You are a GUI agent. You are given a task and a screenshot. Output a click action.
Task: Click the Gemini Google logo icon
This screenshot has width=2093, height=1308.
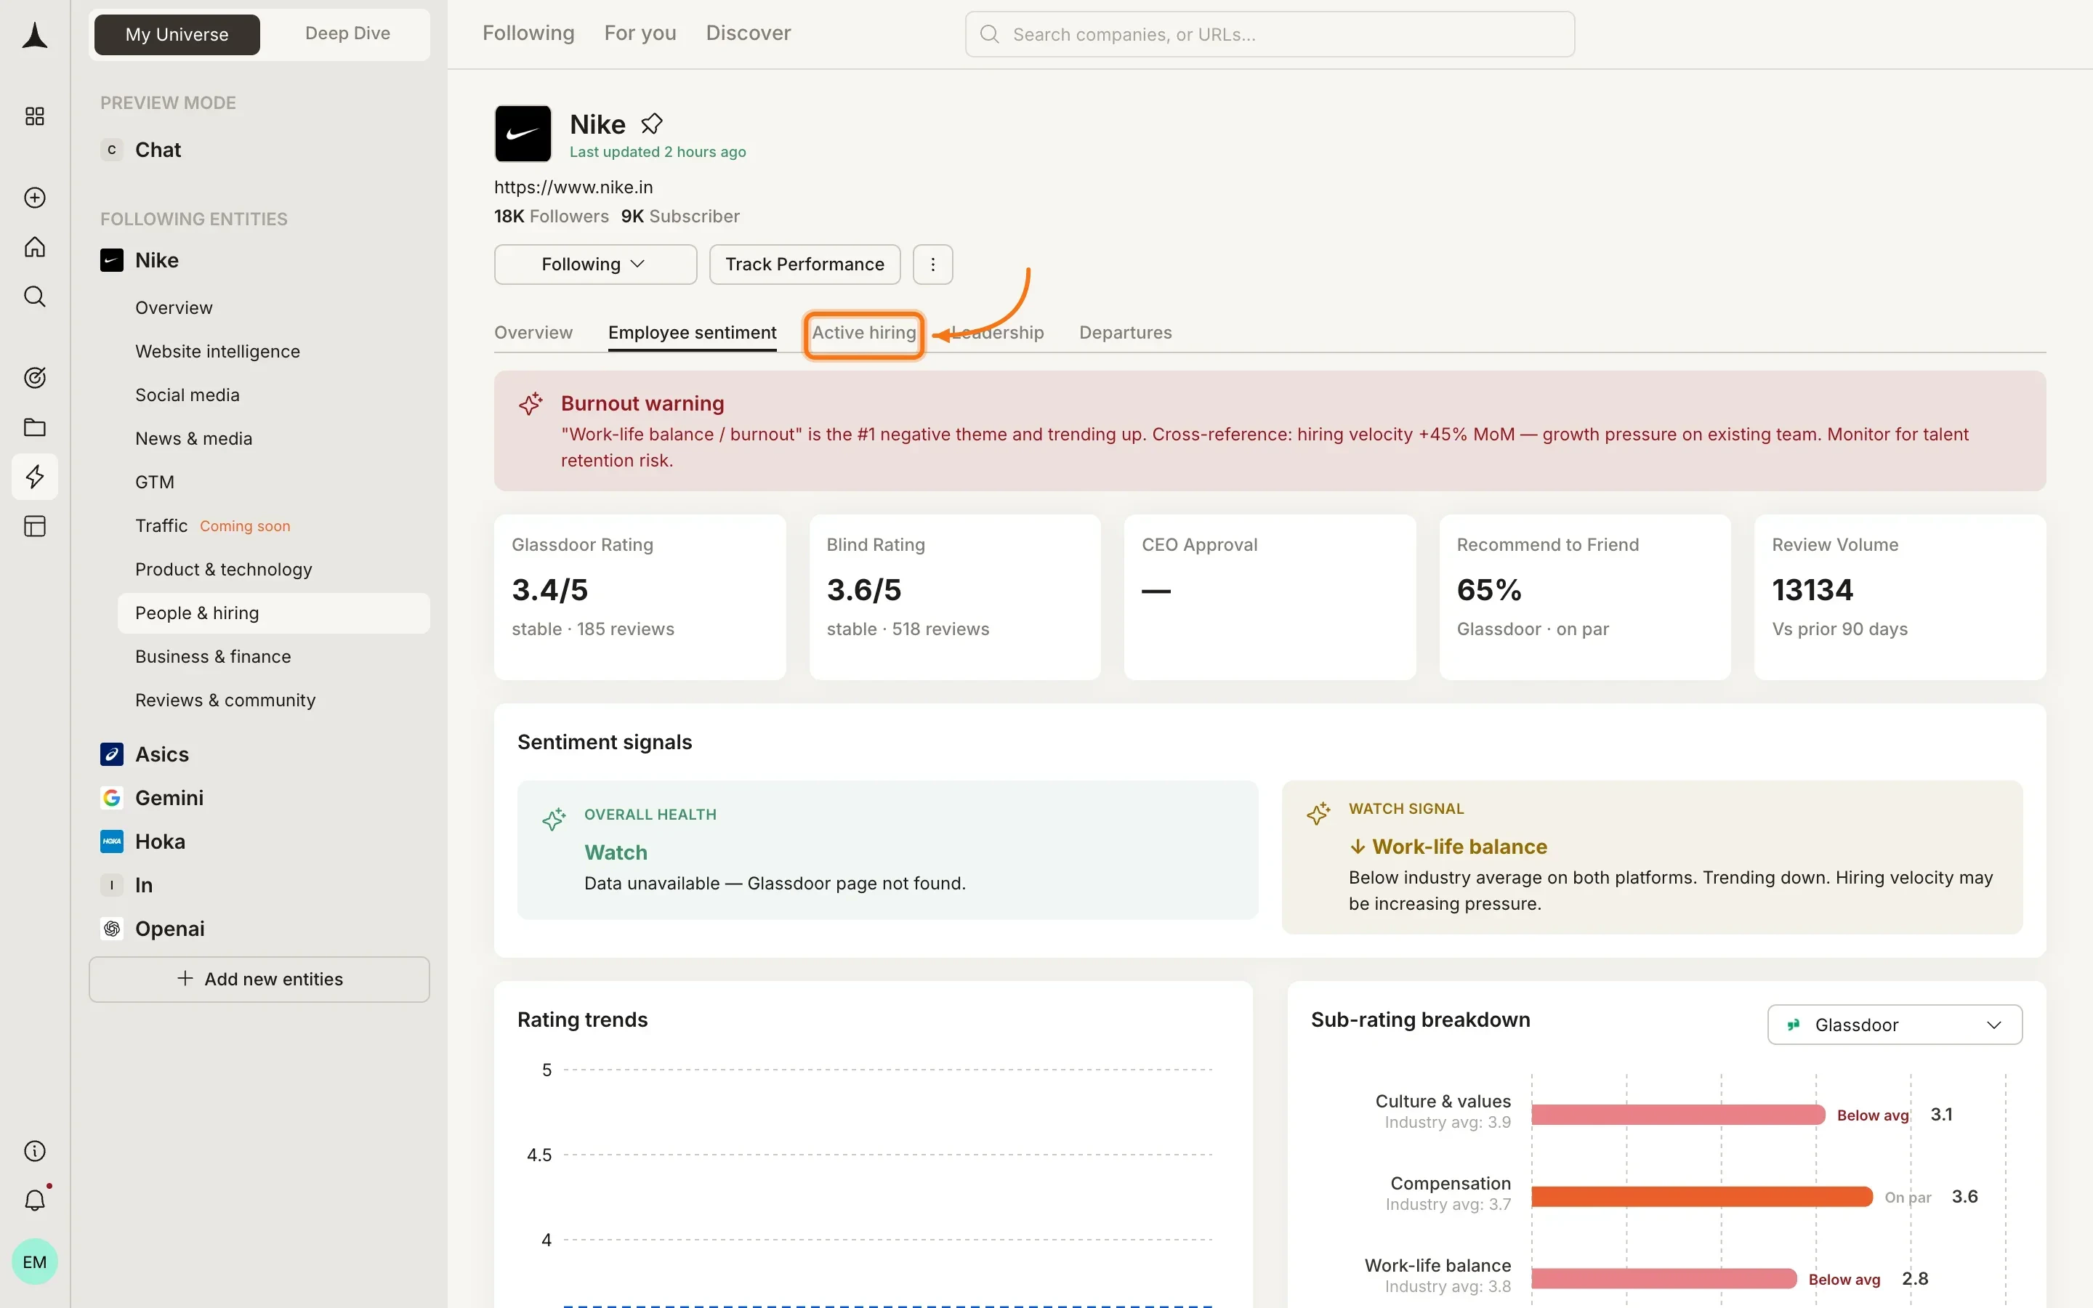coord(112,798)
